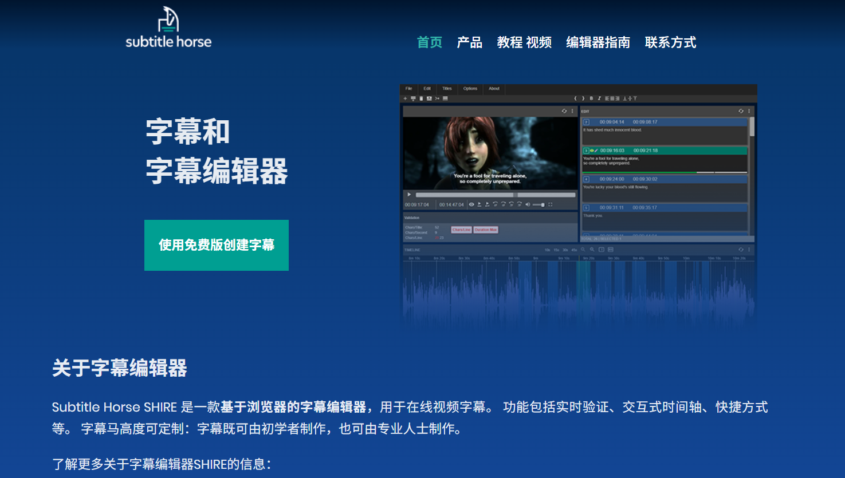Viewport: 845px width, 478px height.
Task: Go to 教程 视频 in the navigation
Action: (x=524, y=42)
